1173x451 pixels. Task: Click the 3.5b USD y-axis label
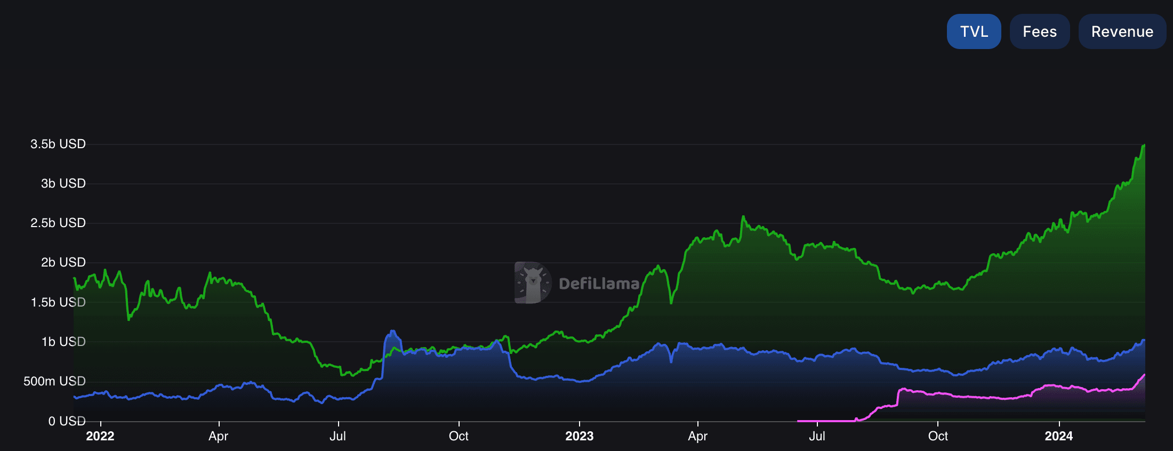tap(58, 144)
